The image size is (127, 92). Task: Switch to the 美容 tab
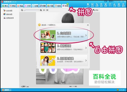[x=13, y=6]
